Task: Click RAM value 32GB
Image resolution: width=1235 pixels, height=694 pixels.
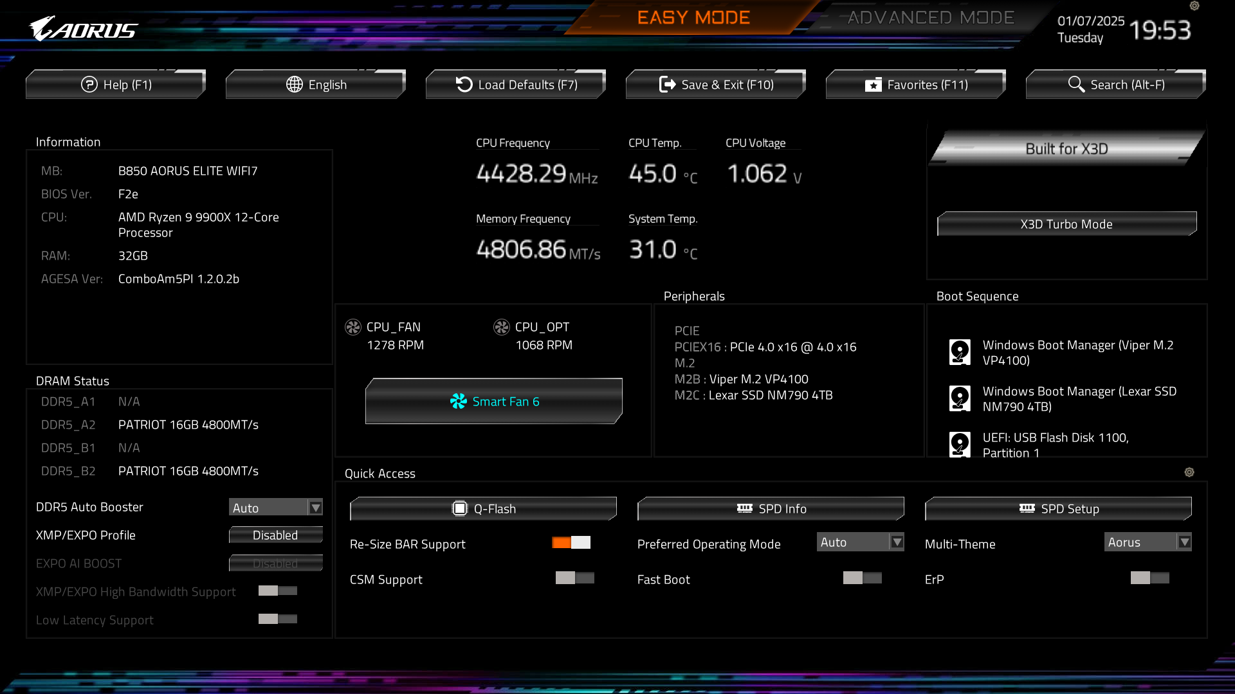Action: click(x=133, y=256)
